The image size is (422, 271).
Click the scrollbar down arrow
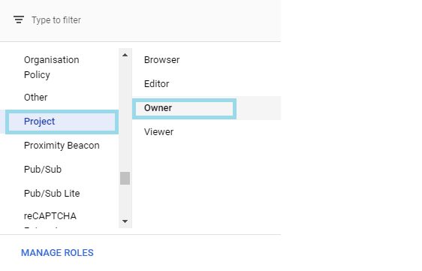125,221
